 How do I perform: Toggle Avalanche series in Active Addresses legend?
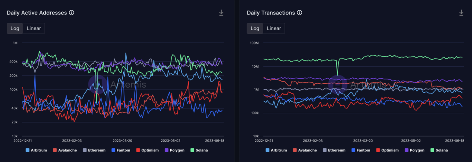(66, 150)
